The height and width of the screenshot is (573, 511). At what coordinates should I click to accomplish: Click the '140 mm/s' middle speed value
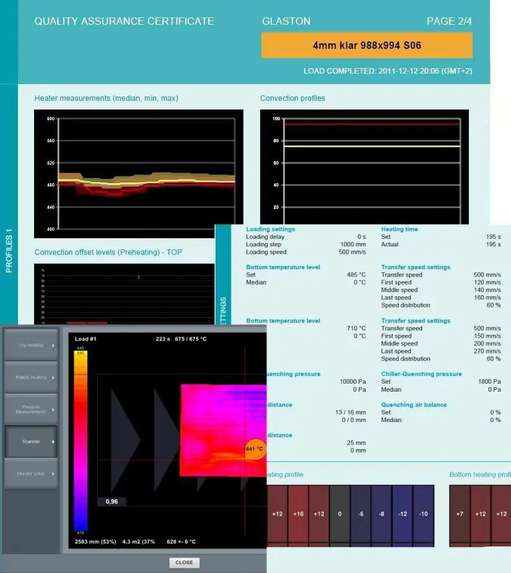pos(487,290)
